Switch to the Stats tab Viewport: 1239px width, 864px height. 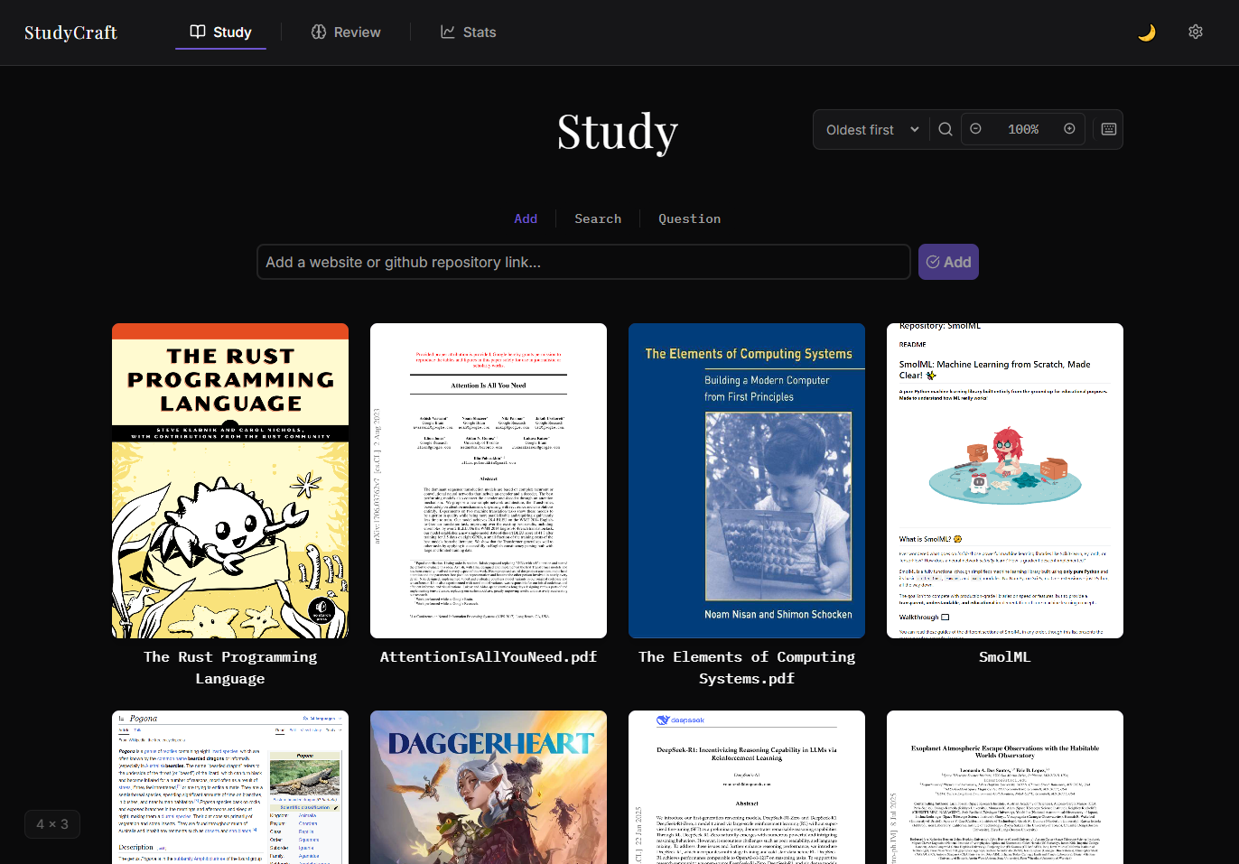pos(468,33)
